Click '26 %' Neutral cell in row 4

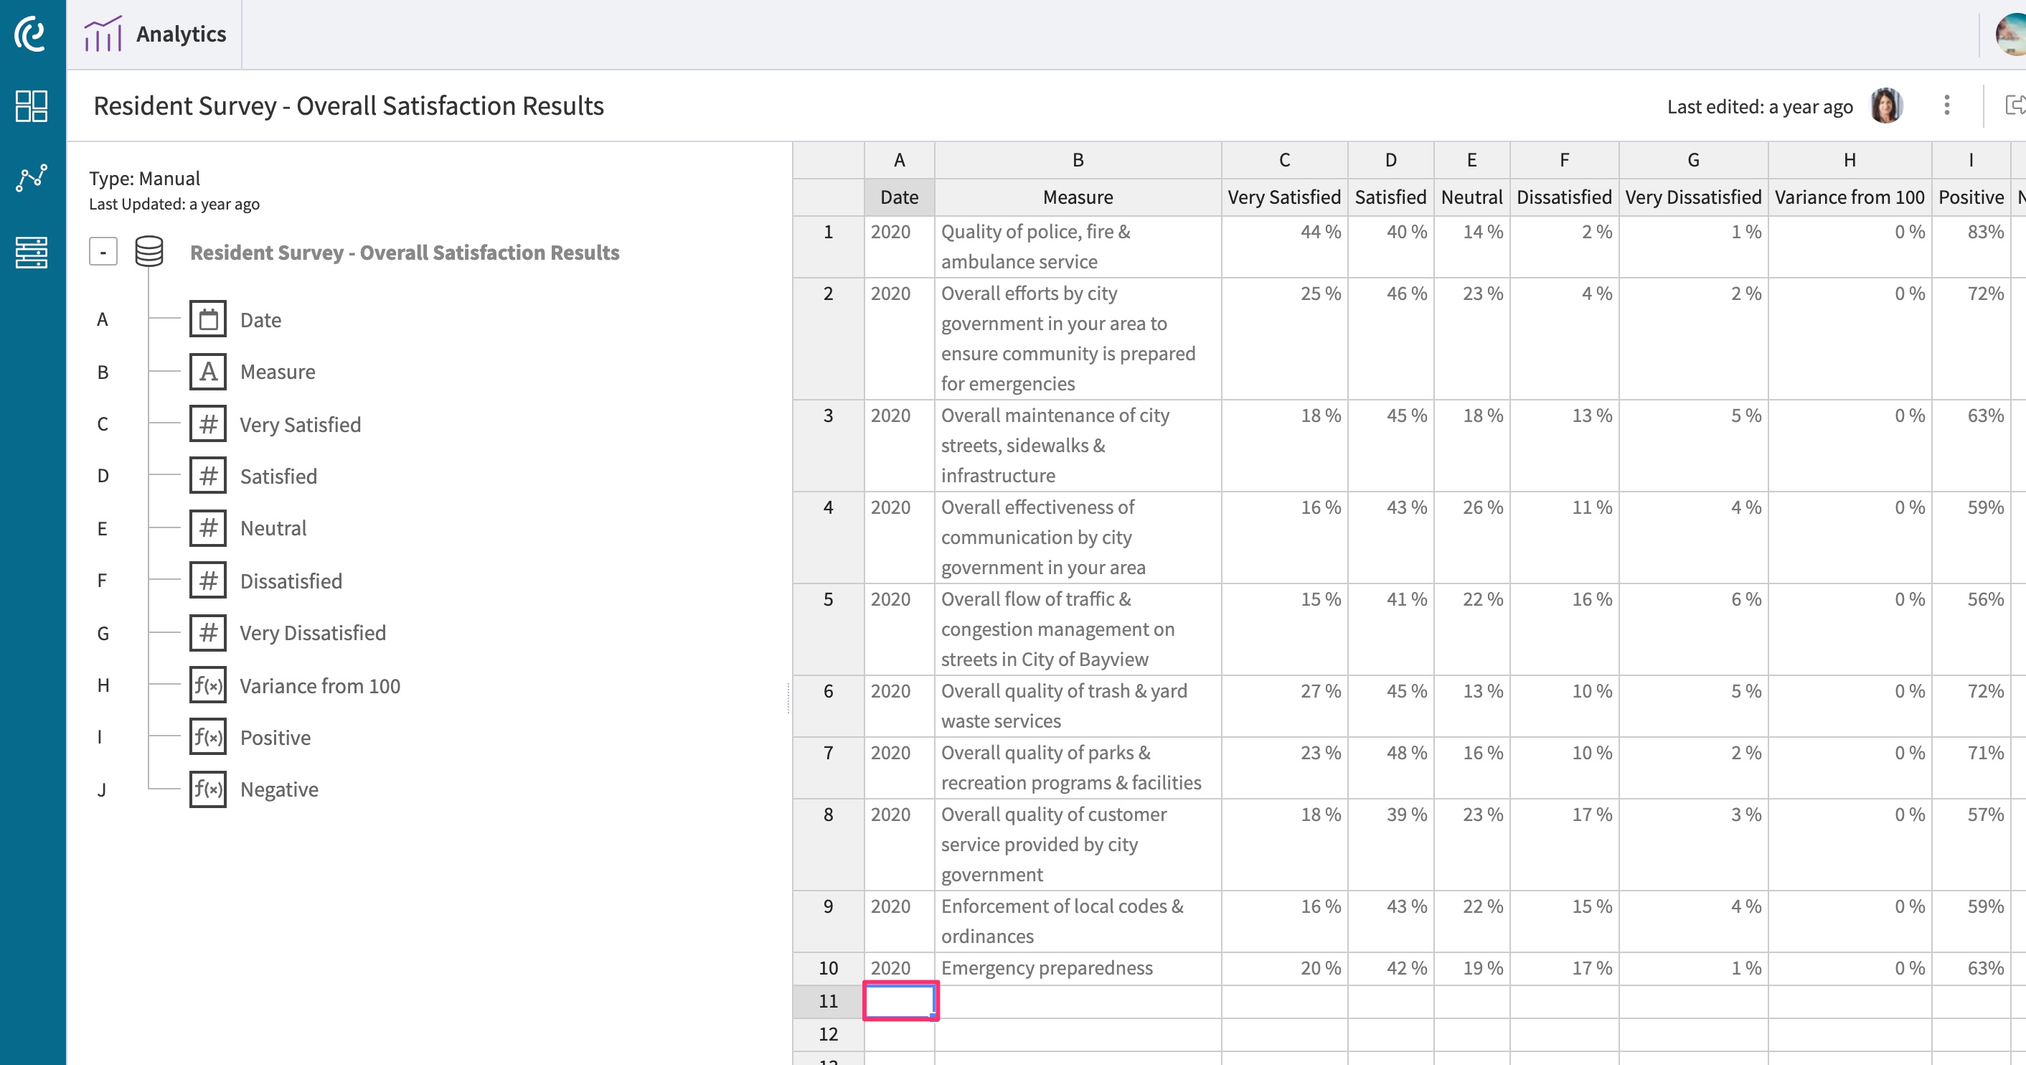click(x=1471, y=538)
